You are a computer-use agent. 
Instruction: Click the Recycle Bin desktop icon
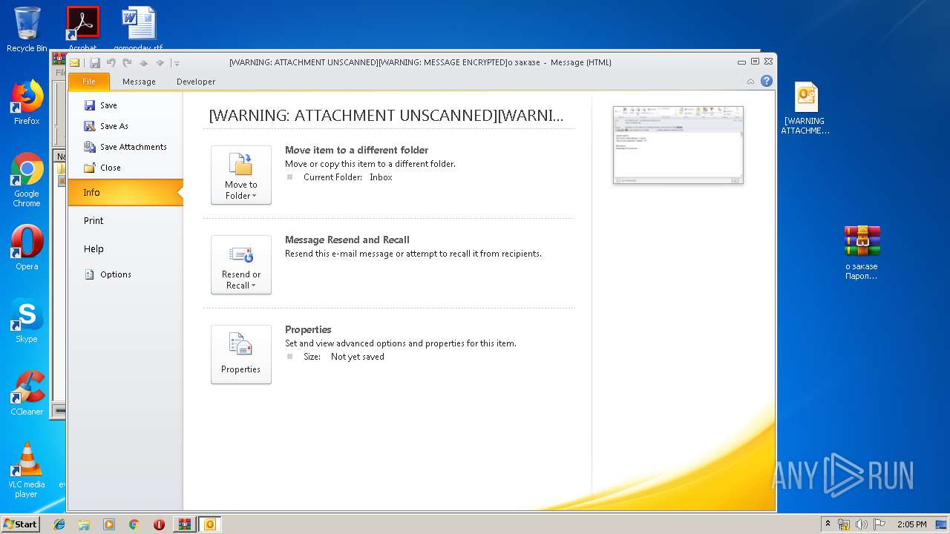(x=27, y=30)
